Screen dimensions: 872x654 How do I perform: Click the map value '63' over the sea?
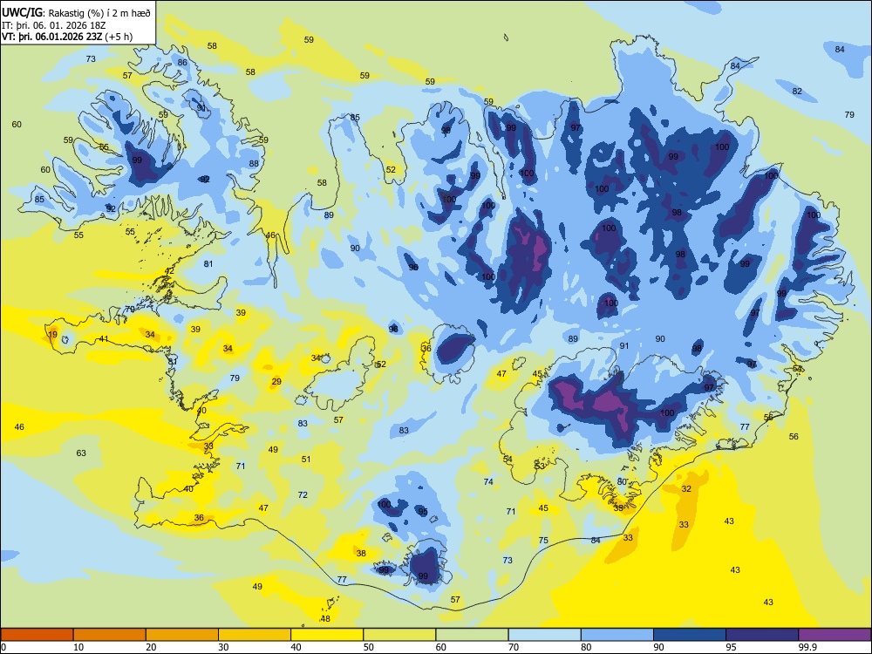(81, 453)
